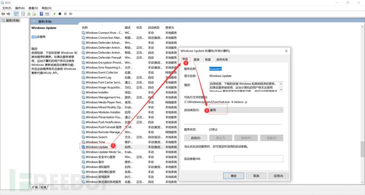Click the description box scroll-down arrow
The width and height of the screenshot is (365, 195).
coord(281,90)
